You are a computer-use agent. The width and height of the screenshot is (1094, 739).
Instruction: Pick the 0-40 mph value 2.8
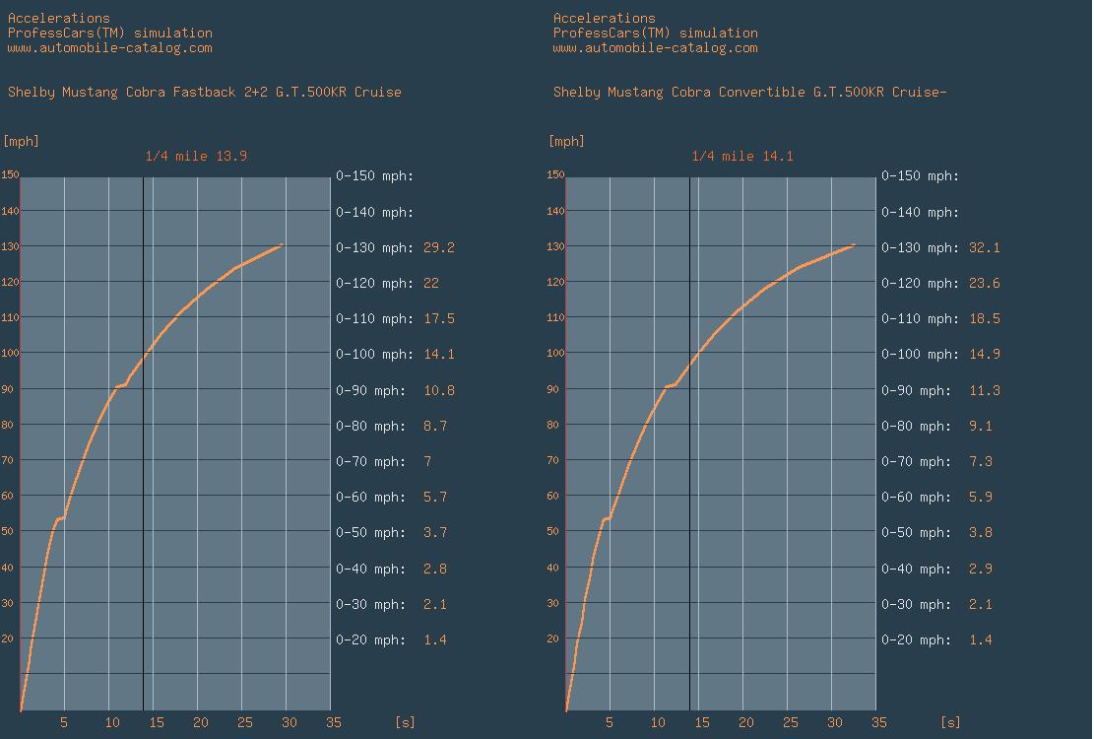coord(435,570)
